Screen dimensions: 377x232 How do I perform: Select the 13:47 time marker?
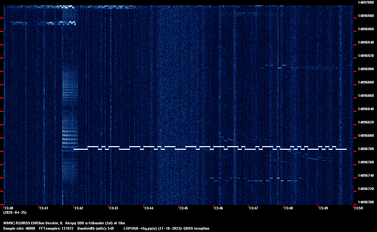pyautogui.click(x=253, y=208)
